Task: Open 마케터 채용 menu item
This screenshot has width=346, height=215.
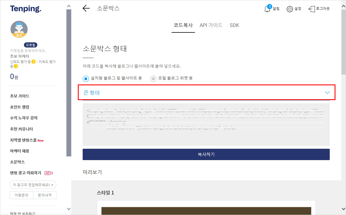Action: coord(20,151)
